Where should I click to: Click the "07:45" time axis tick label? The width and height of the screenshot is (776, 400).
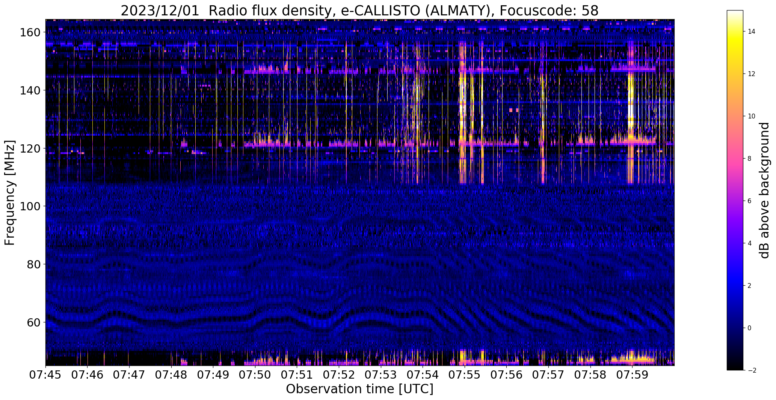point(45,375)
